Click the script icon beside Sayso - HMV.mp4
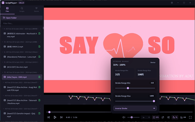Viewport: 195px width, 122px height. 39,77
